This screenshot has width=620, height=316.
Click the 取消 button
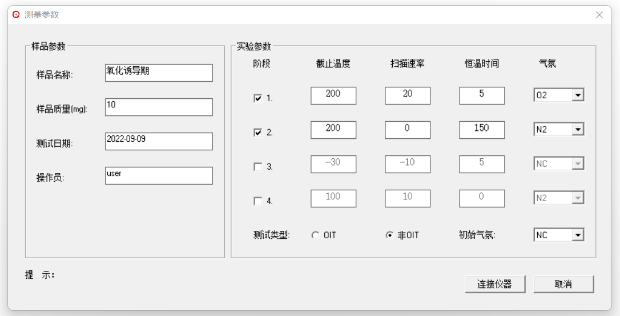pyautogui.click(x=563, y=284)
